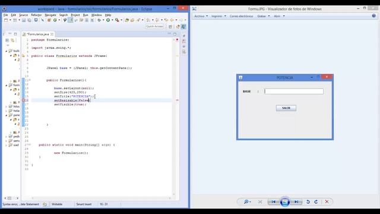The width and height of the screenshot is (380, 214).
Task: Collapse the pane project node
Action: [x=7, y=115]
